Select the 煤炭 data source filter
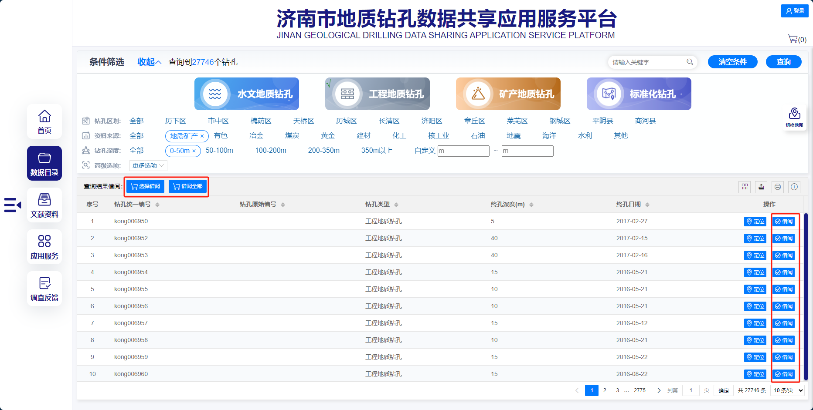Screen dimensions: 813x410 291,135
